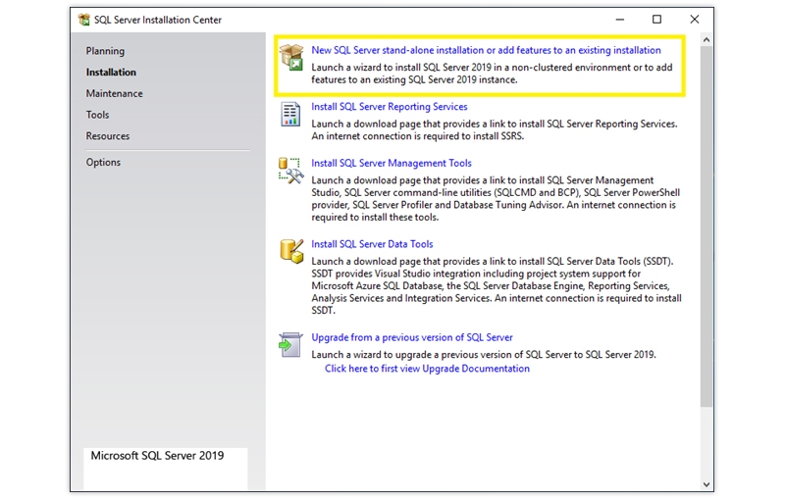Start Upgrade from a previous version link
The height and width of the screenshot is (500, 785).
(411, 337)
